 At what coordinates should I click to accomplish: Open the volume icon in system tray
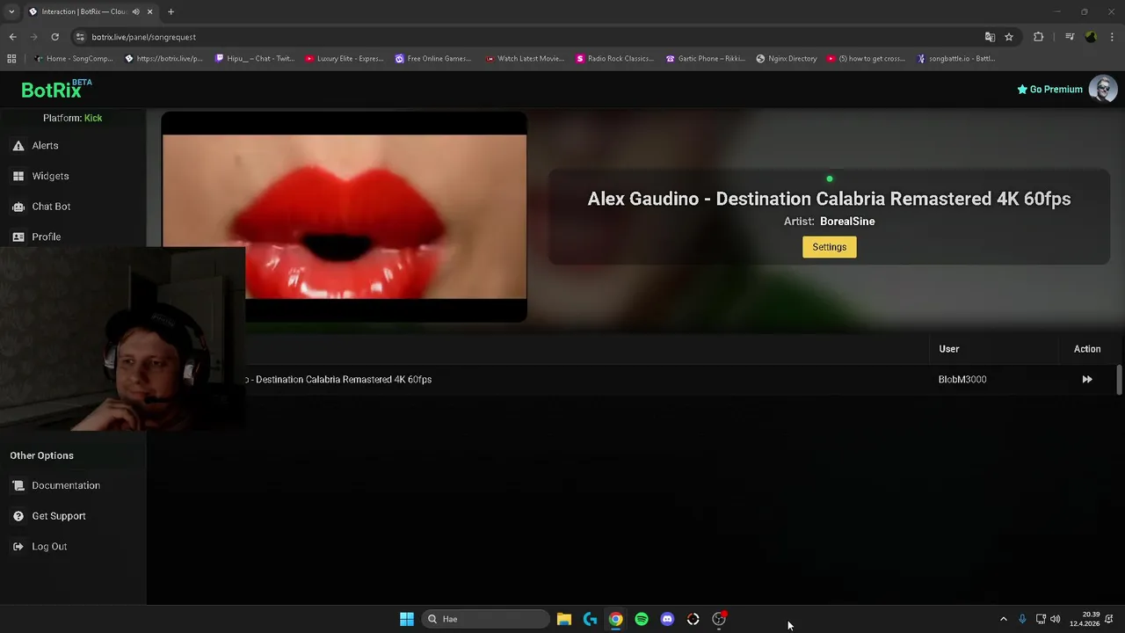point(1055,619)
